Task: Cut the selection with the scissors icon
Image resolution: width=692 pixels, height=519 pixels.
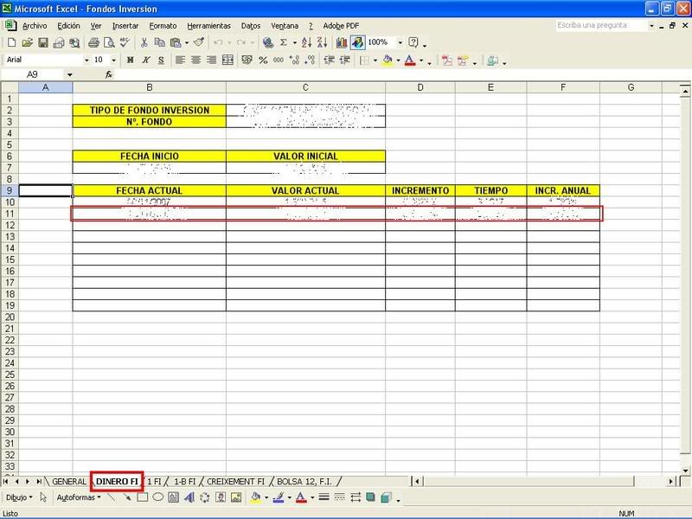Action: tap(144, 42)
